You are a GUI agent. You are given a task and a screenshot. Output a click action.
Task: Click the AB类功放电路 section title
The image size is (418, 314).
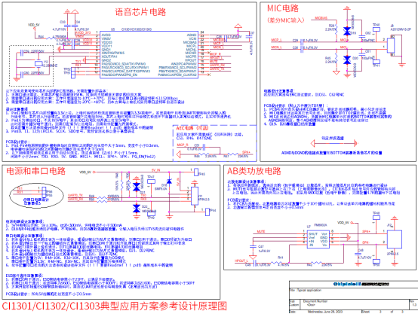click(254, 171)
